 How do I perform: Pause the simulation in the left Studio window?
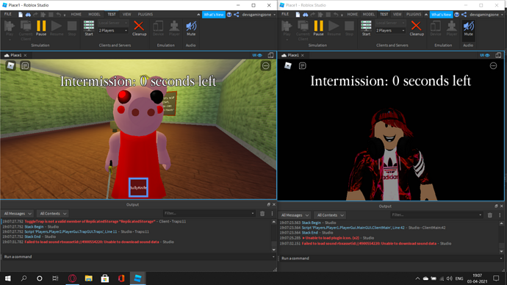(x=41, y=28)
